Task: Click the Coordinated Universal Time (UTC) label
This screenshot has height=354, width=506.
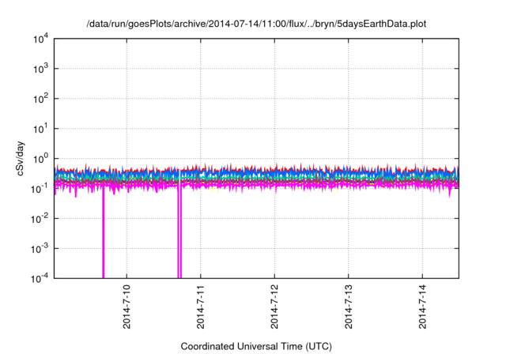Action: pos(256,347)
